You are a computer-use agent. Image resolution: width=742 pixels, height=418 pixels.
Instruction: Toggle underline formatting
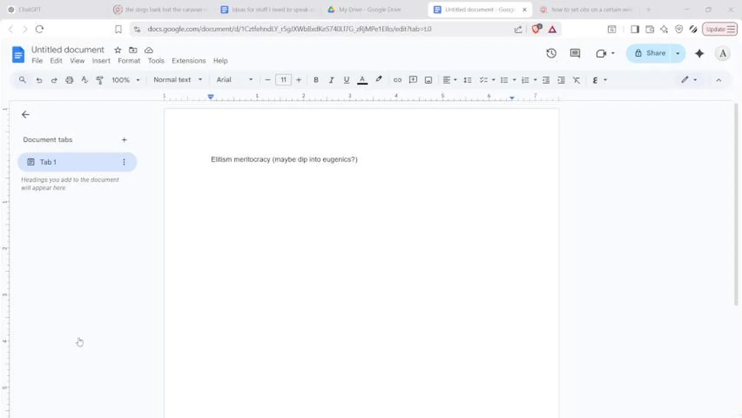tap(347, 80)
